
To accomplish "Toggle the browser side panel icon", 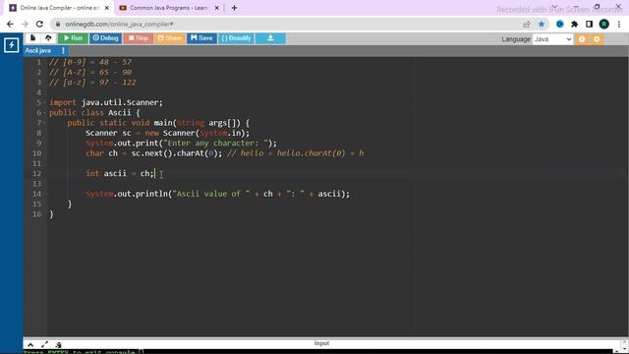I will coord(589,24).
